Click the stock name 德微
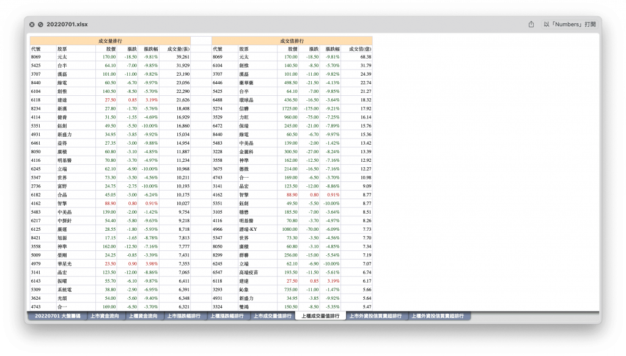Screen dimensions: 626x356 244,169
